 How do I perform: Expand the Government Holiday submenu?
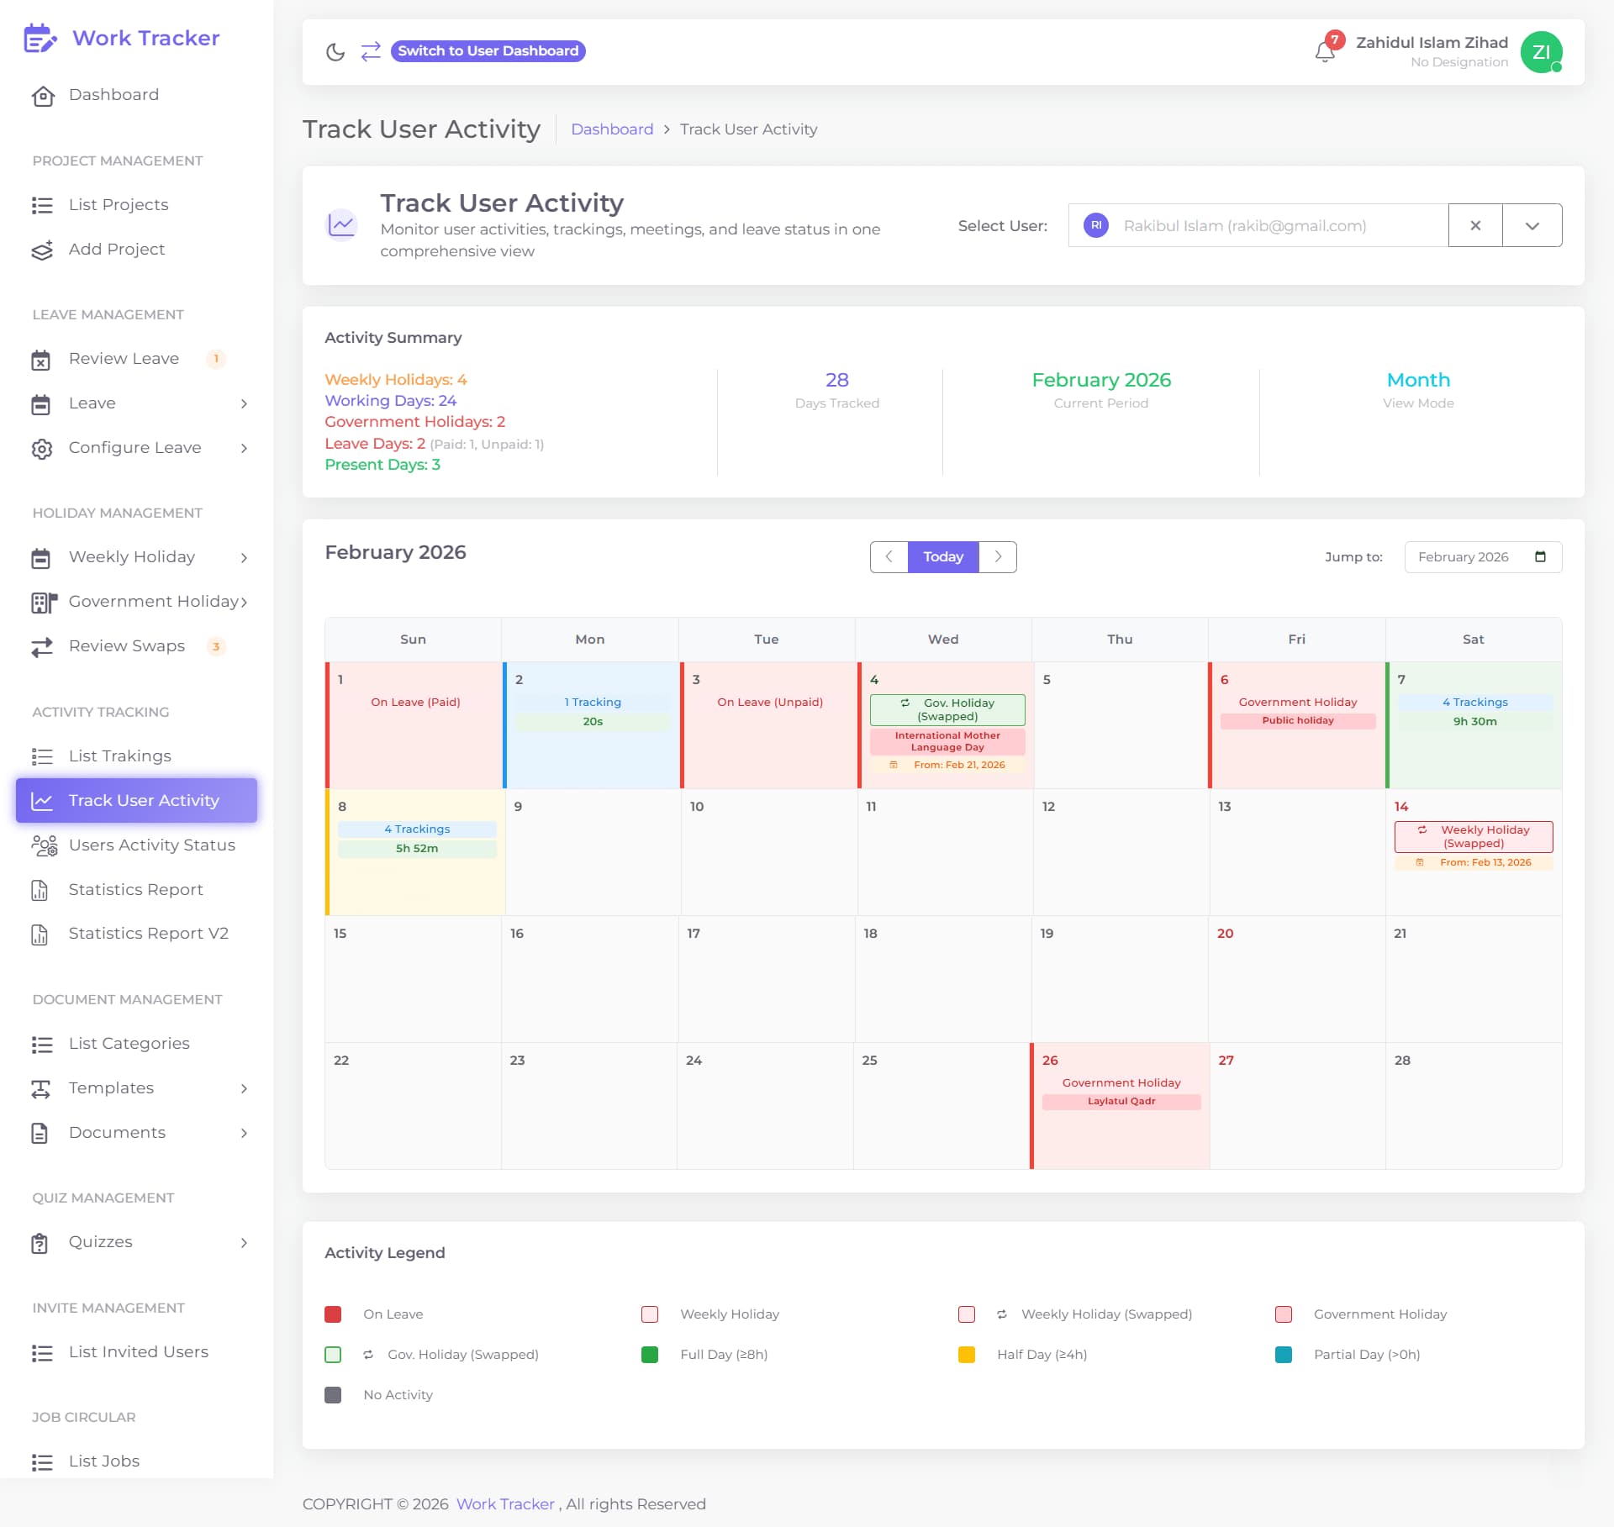(x=244, y=603)
